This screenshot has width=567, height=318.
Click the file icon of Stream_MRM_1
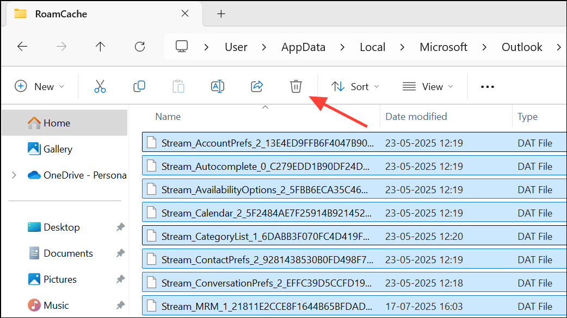pyautogui.click(x=151, y=306)
